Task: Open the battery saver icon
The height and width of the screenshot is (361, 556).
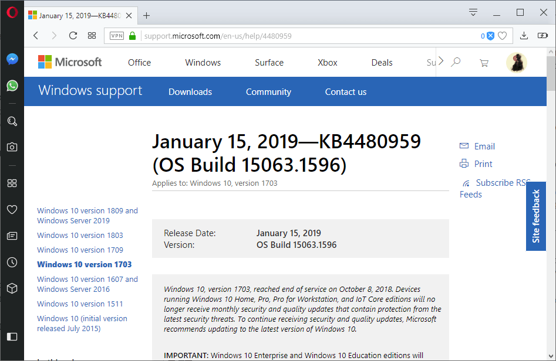Action: click(543, 35)
